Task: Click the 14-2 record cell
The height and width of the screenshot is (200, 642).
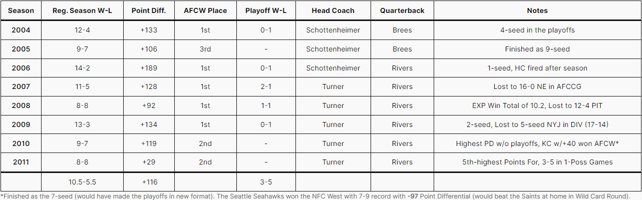Action: (82, 68)
